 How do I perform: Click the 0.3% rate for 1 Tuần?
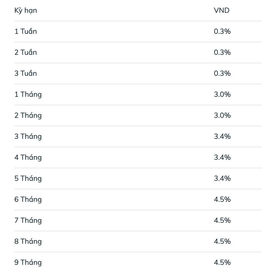tap(222, 32)
